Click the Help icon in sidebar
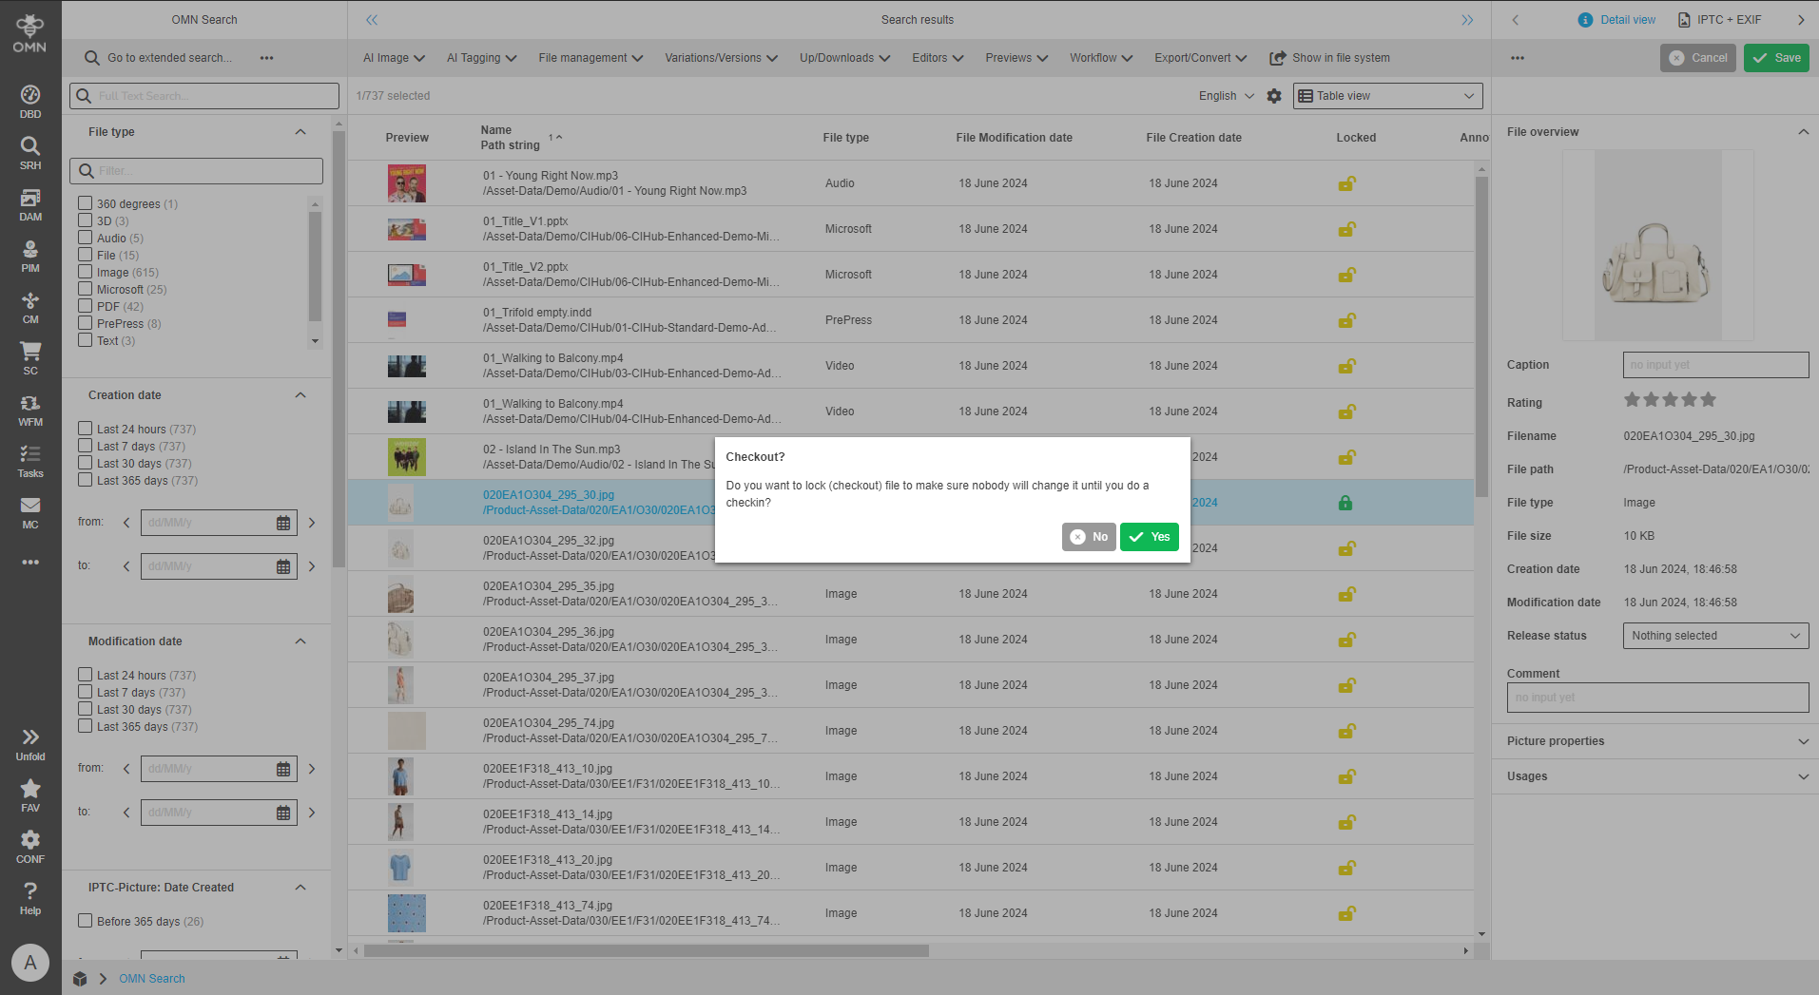 [x=29, y=893]
